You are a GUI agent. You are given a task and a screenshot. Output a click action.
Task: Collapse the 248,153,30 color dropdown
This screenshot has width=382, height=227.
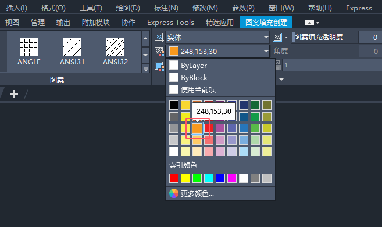(x=266, y=51)
